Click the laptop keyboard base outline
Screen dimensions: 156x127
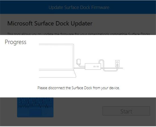tap(57, 74)
